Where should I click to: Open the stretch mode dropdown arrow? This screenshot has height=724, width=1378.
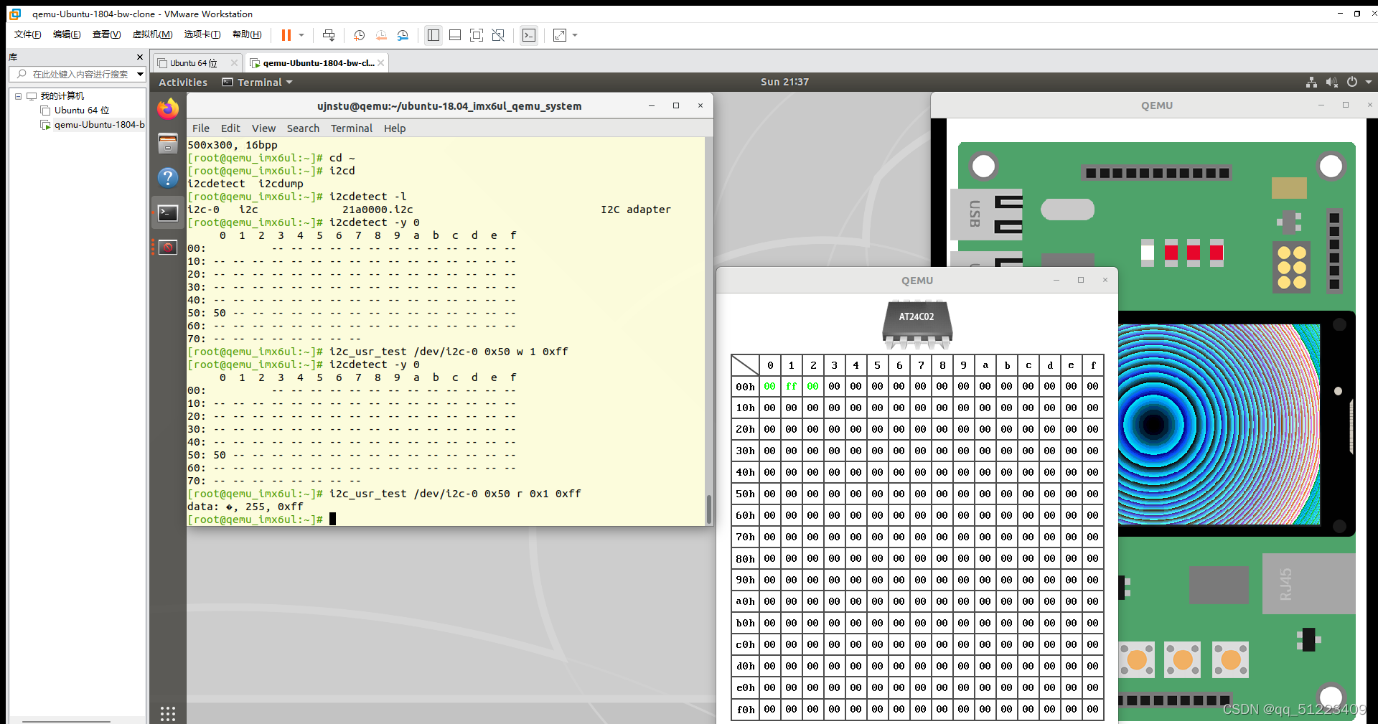pos(575,35)
